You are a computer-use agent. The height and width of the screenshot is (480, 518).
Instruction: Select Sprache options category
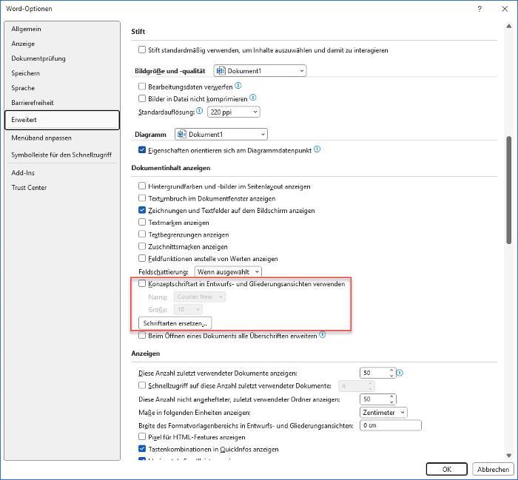pyautogui.click(x=62, y=88)
